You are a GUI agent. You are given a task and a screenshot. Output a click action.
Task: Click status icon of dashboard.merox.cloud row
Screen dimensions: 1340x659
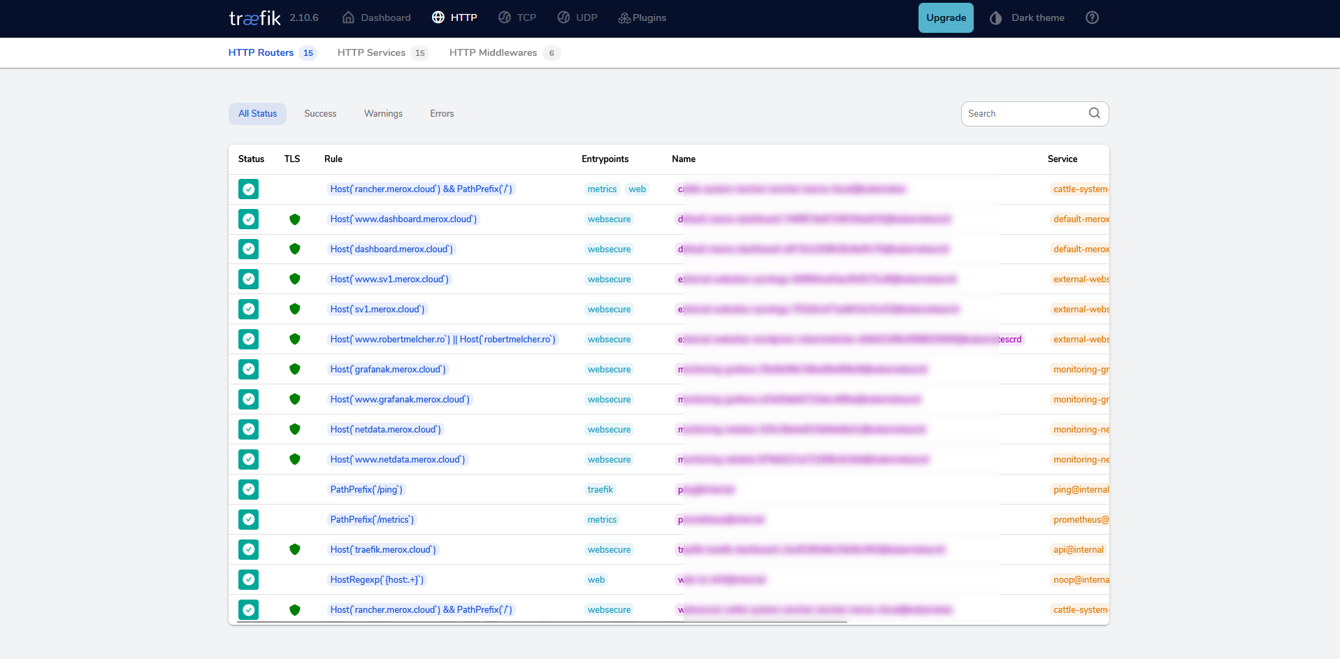(248, 249)
